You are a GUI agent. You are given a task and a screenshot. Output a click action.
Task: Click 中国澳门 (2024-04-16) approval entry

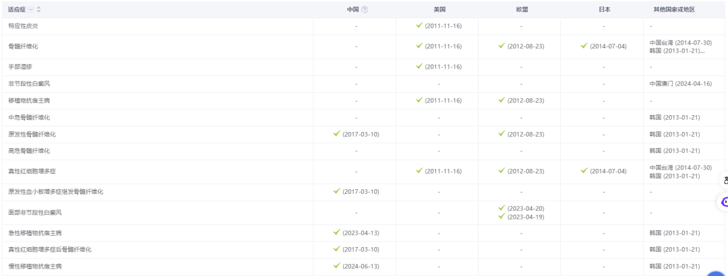click(x=681, y=83)
